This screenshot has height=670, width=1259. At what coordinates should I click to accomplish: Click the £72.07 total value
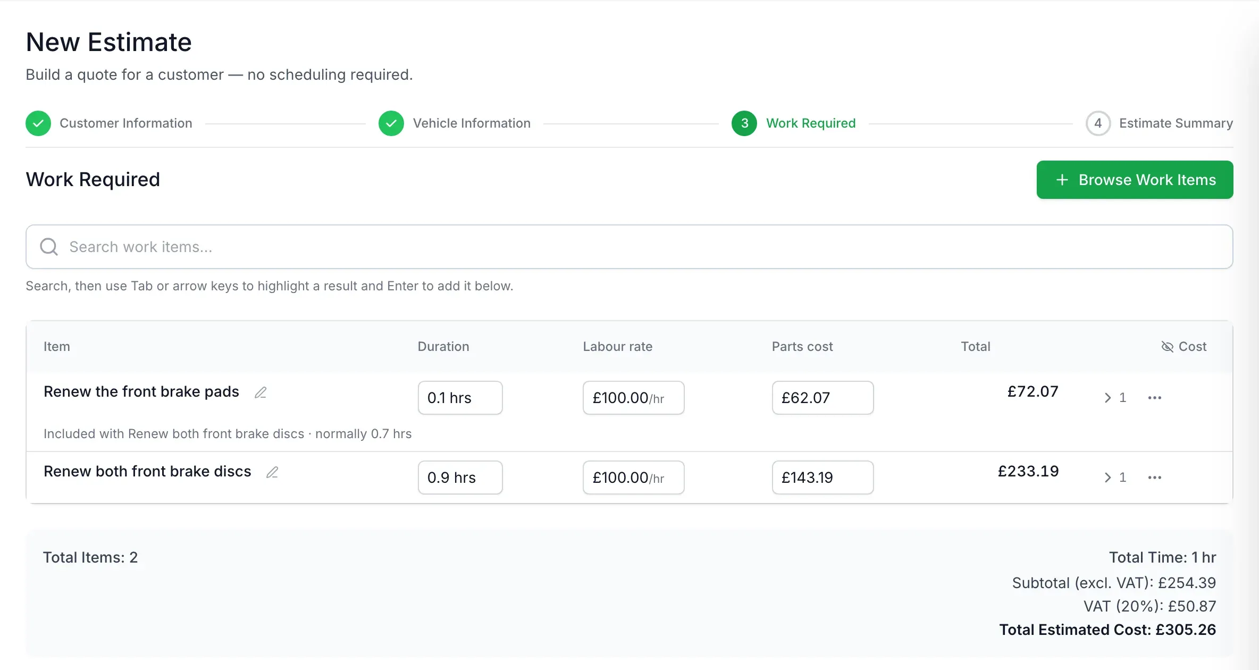click(1033, 392)
